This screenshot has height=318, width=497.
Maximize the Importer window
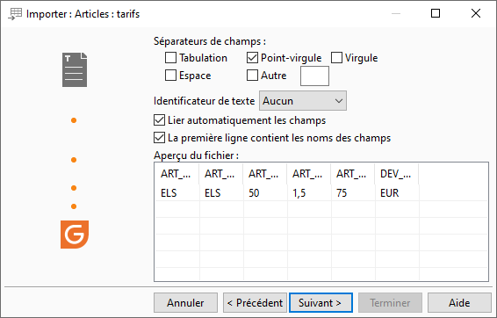click(x=436, y=13)
